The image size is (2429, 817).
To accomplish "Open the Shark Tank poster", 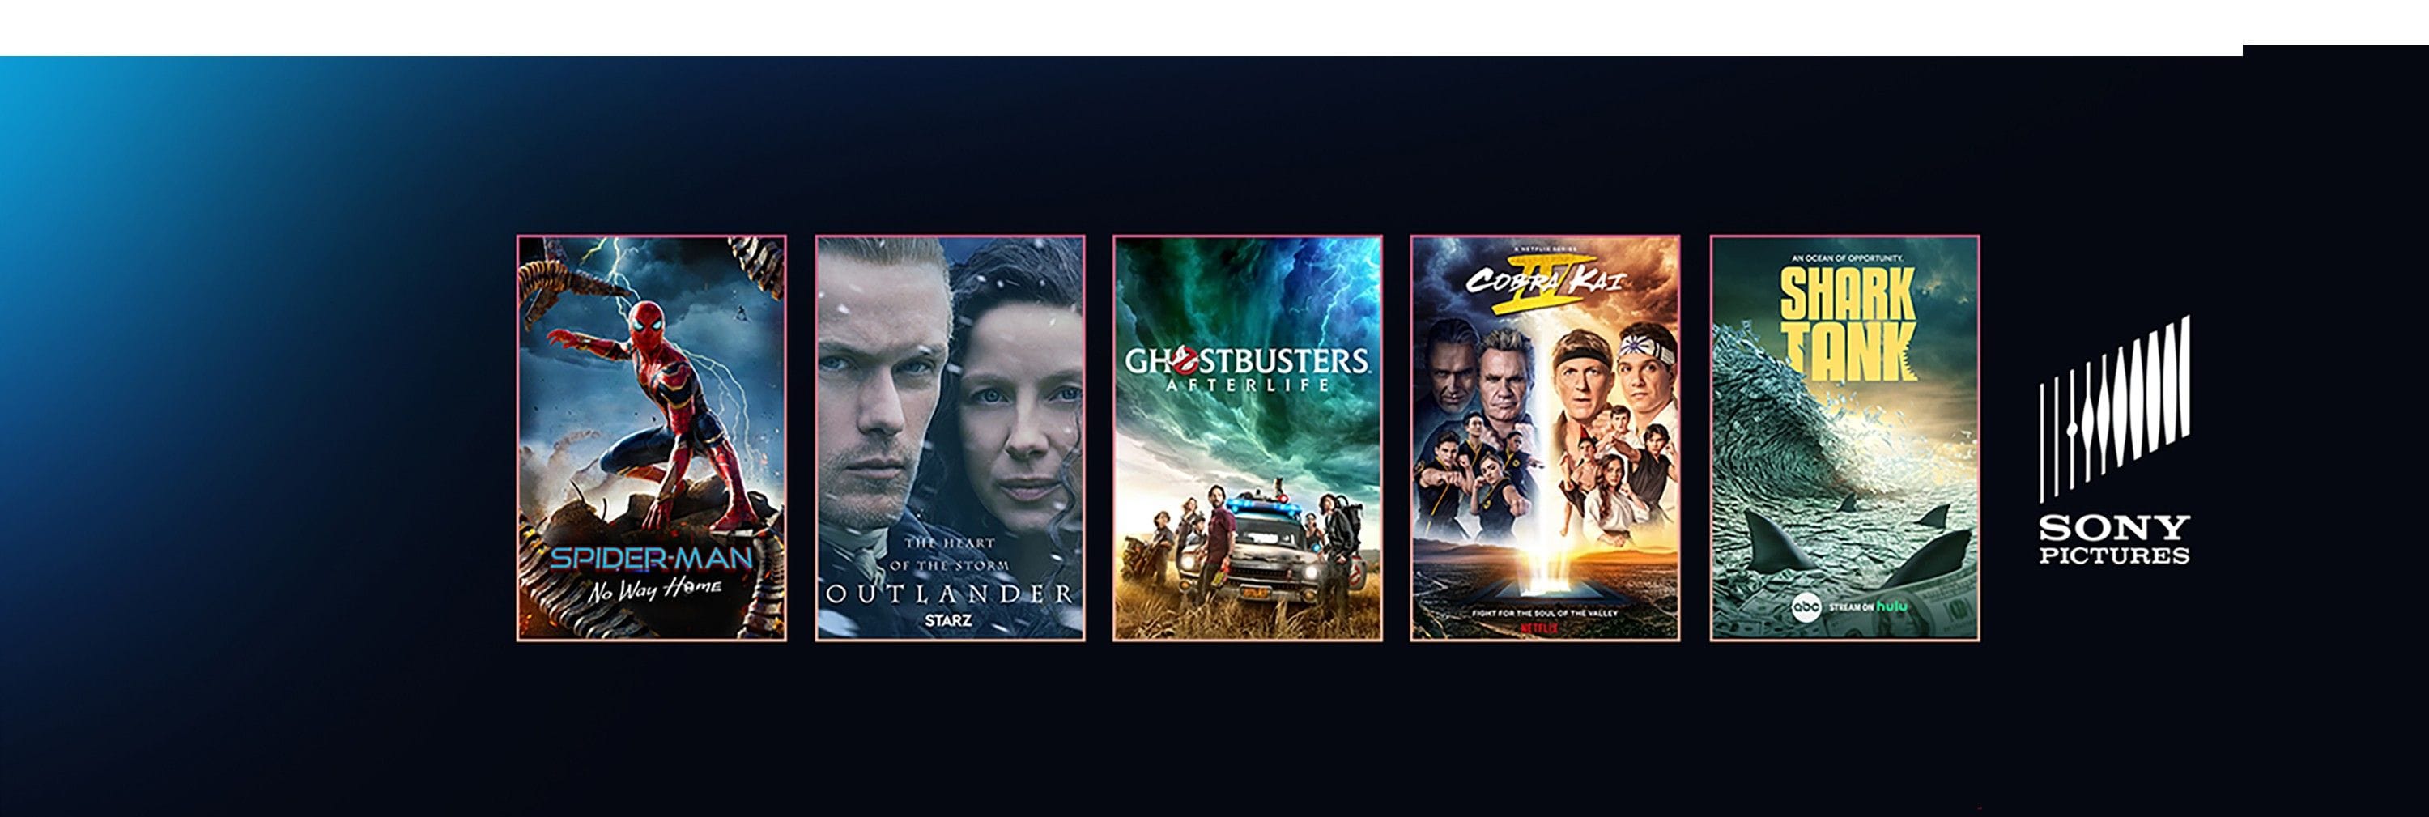I will pos(1844,439).
